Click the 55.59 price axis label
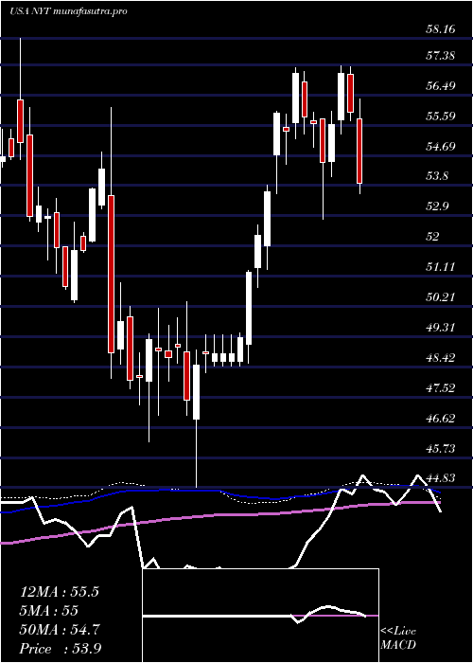The image size is (473, 663). (x=440, y=116)
